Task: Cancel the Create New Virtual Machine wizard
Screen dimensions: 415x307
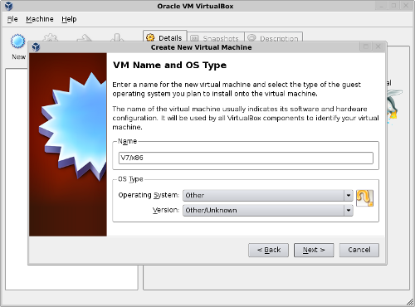Action: (359, 250)
